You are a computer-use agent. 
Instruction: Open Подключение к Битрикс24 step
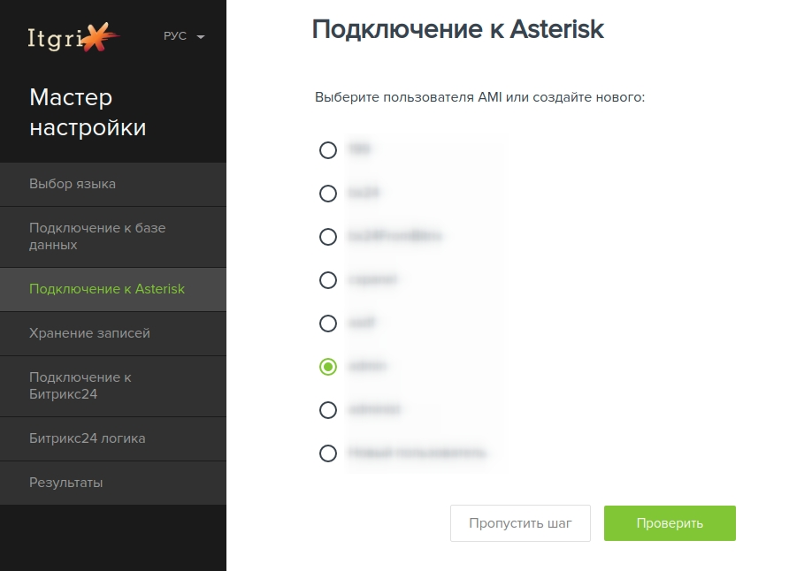pyautogui.click(x=112, y=385)
